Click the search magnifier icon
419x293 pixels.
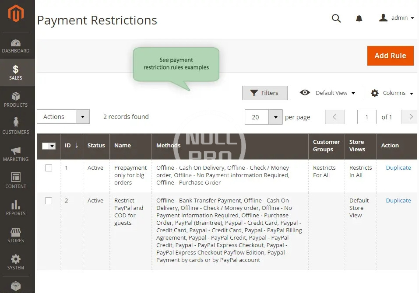point(336,18)
